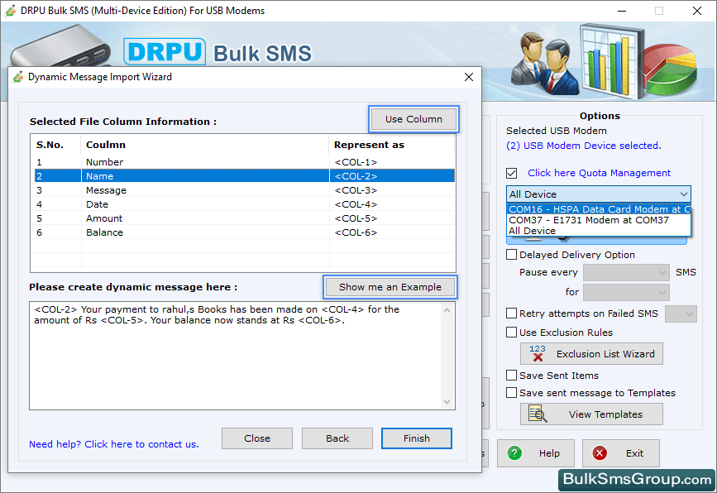Click the <COL-4> cell
717x493 pixels.
[356, 204]
